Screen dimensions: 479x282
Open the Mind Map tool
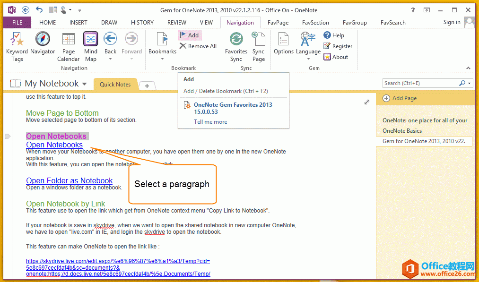click(x=90, y=47)
